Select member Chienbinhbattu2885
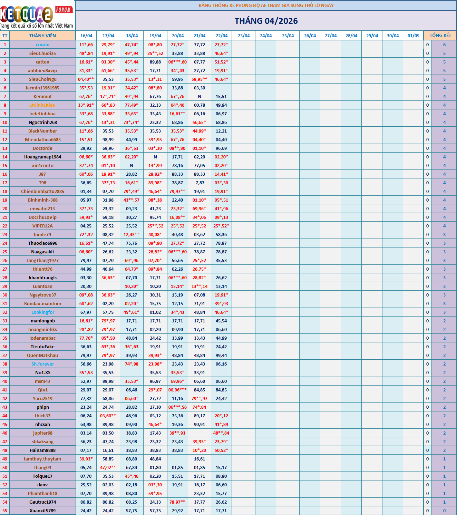The width and height of the screenshot is (457, 515). 42,191
